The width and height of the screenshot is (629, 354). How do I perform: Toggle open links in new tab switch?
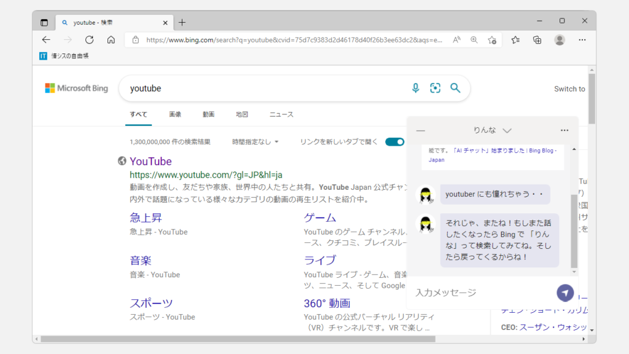(x=394, y=142)
